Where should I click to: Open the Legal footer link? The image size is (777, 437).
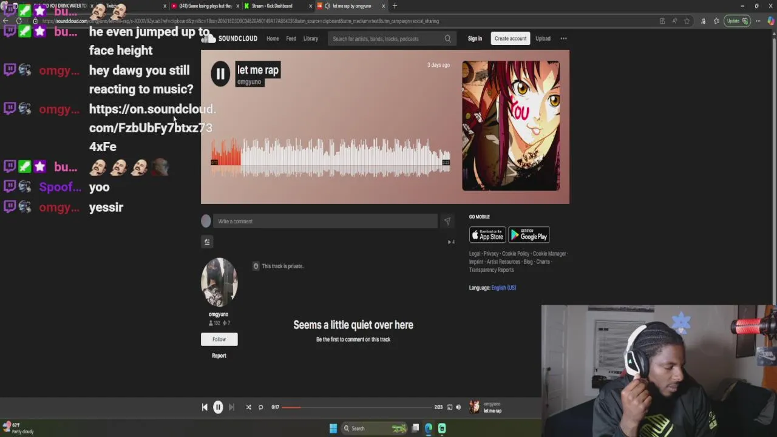pos(475,254)
